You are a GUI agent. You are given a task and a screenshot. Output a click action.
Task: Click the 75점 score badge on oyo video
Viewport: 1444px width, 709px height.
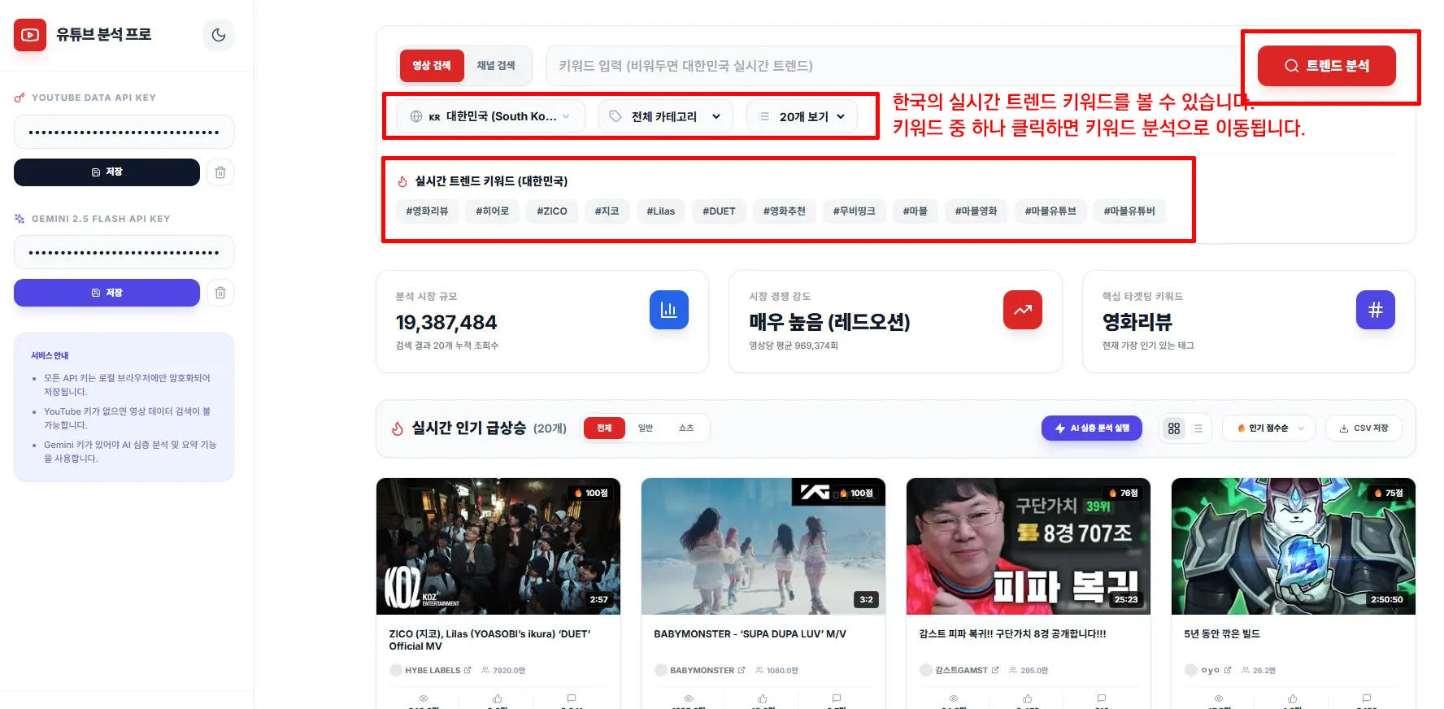[x=1390, y=494]
